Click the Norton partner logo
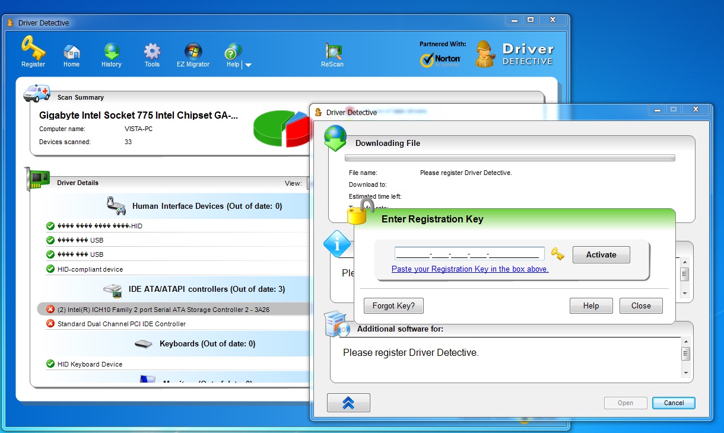724x433 pixels. coord(440,59)
